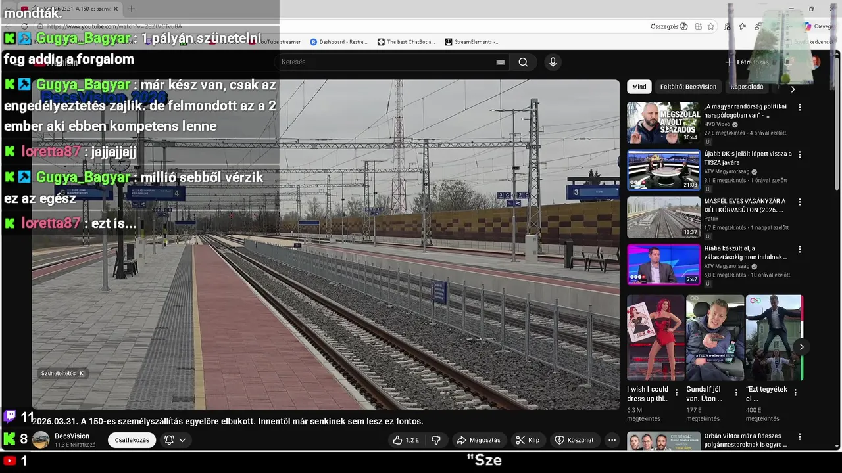The image size is (842, 473).
Task: Open the browser extensions icon beside Összegzés
Action: [x=699, y=26]
